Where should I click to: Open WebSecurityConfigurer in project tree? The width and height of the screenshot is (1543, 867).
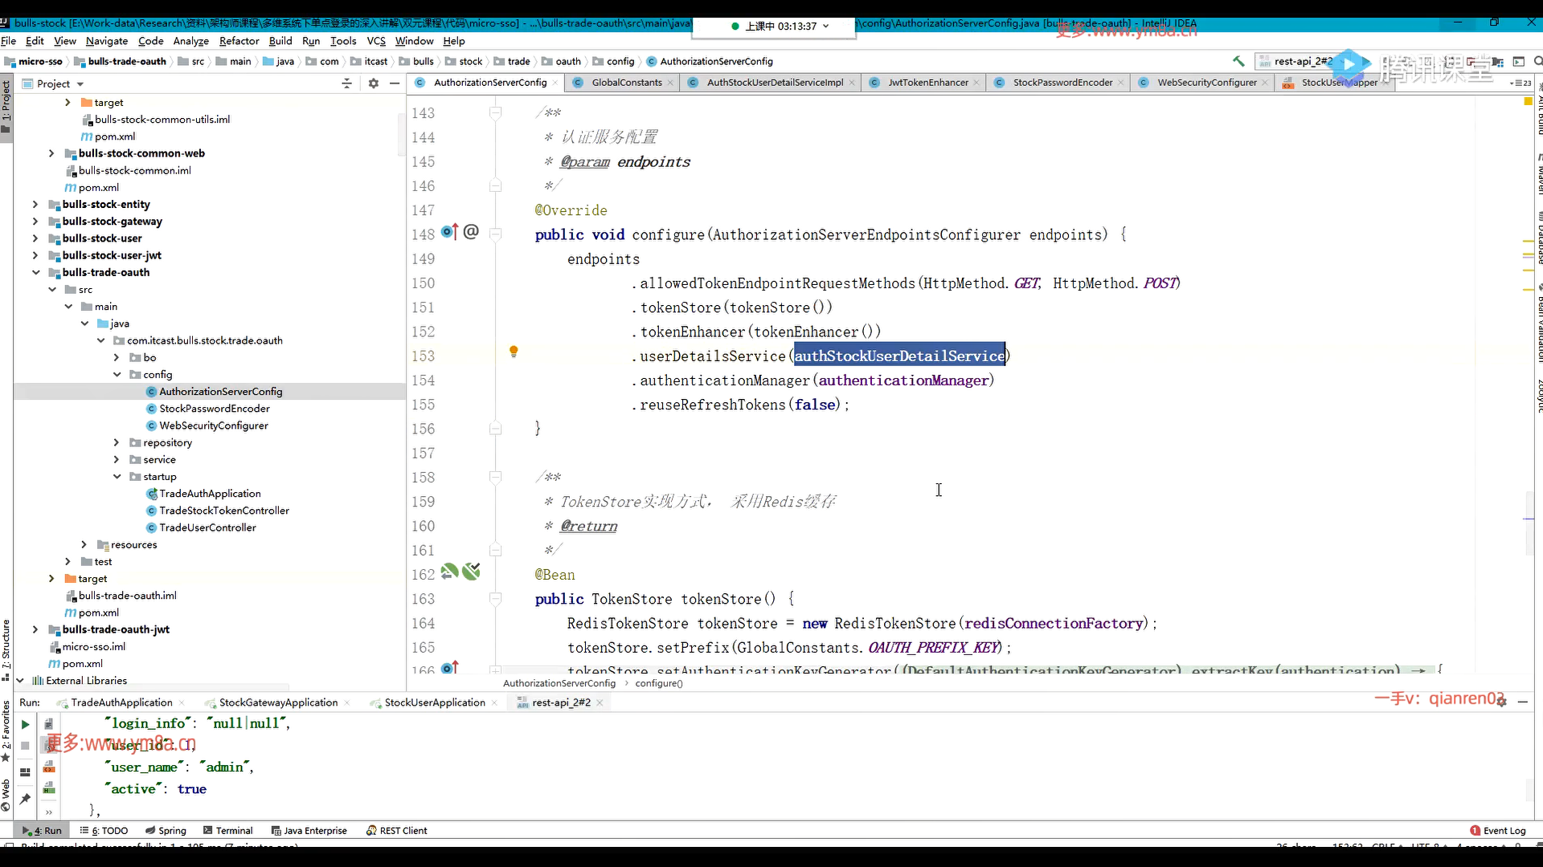click(x=213, y=425)
